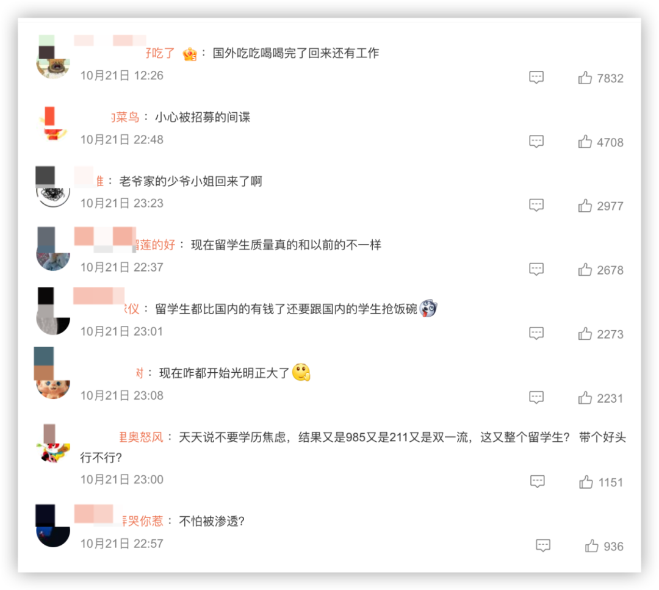Reply to the 抢饭碗 comment

pos(536,334)
